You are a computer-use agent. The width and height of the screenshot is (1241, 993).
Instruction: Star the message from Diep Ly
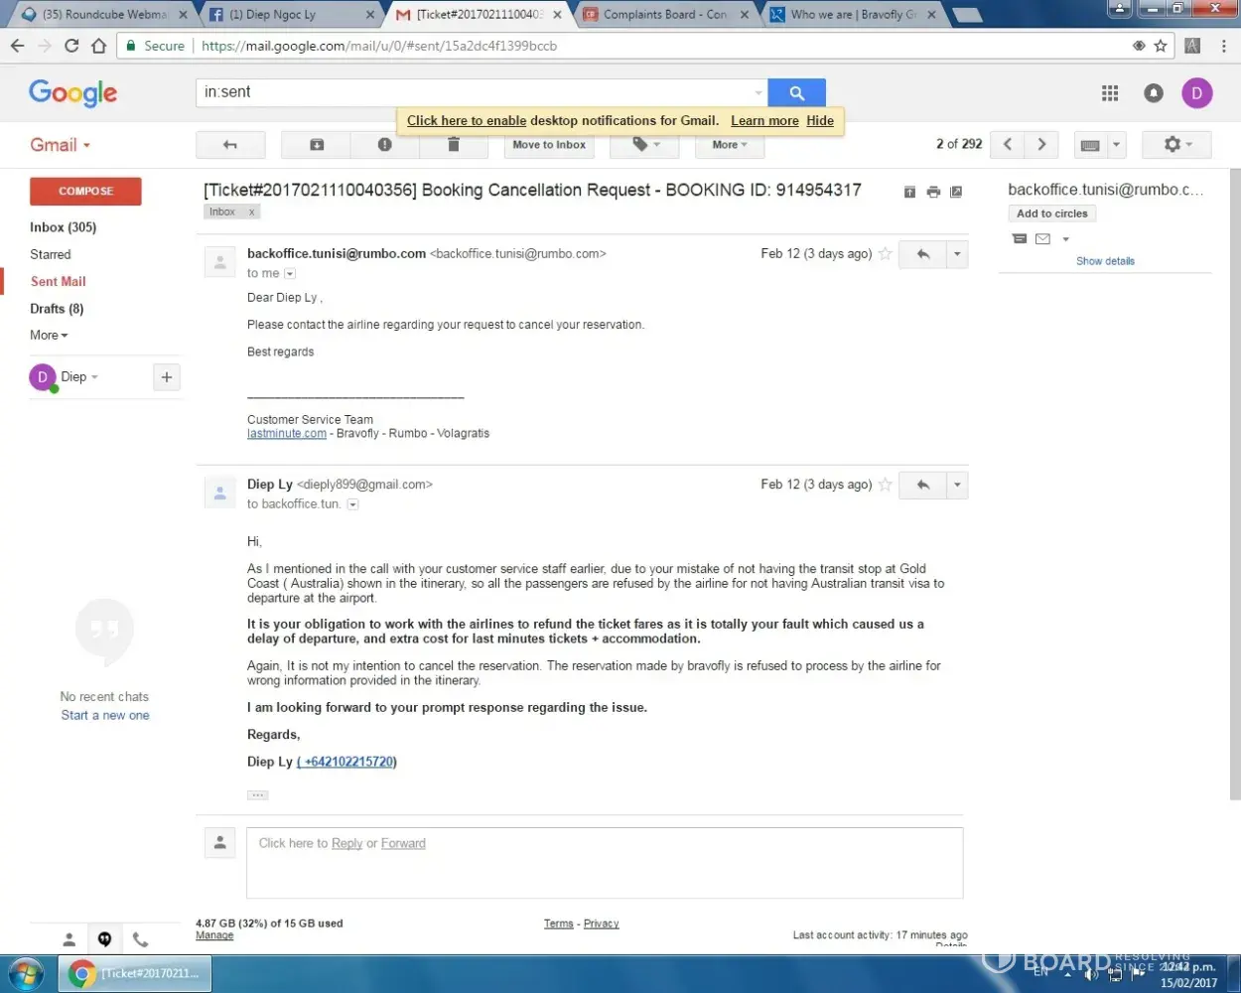[885, 485]
